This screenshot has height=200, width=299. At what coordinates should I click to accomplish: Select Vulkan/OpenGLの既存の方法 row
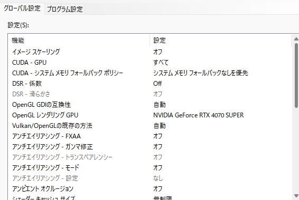(149, 126)
